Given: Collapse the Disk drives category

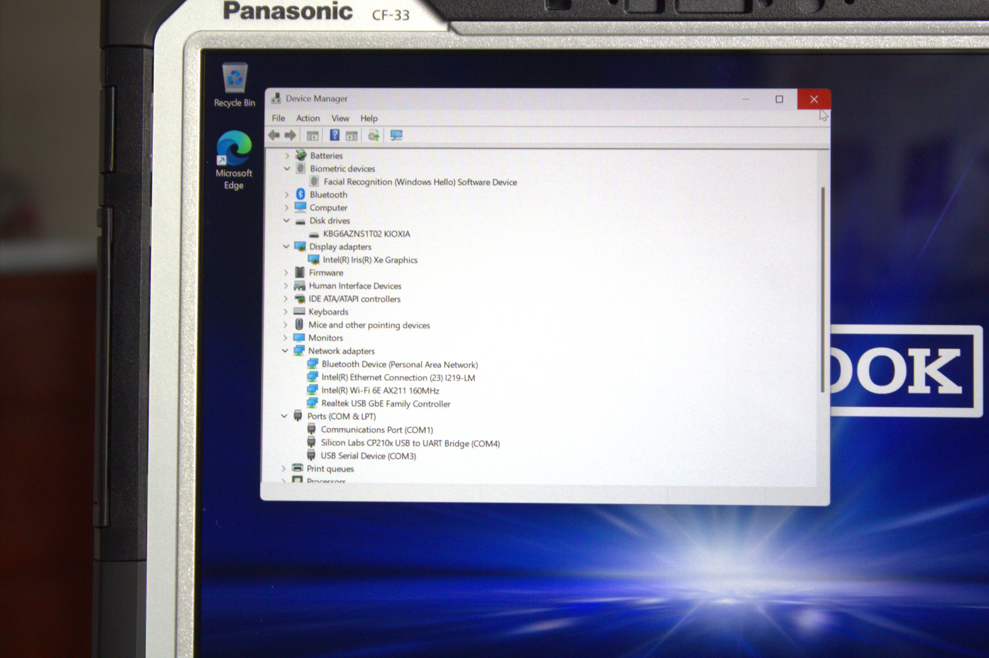Looking at the screenshot, I should pos(286,221).
